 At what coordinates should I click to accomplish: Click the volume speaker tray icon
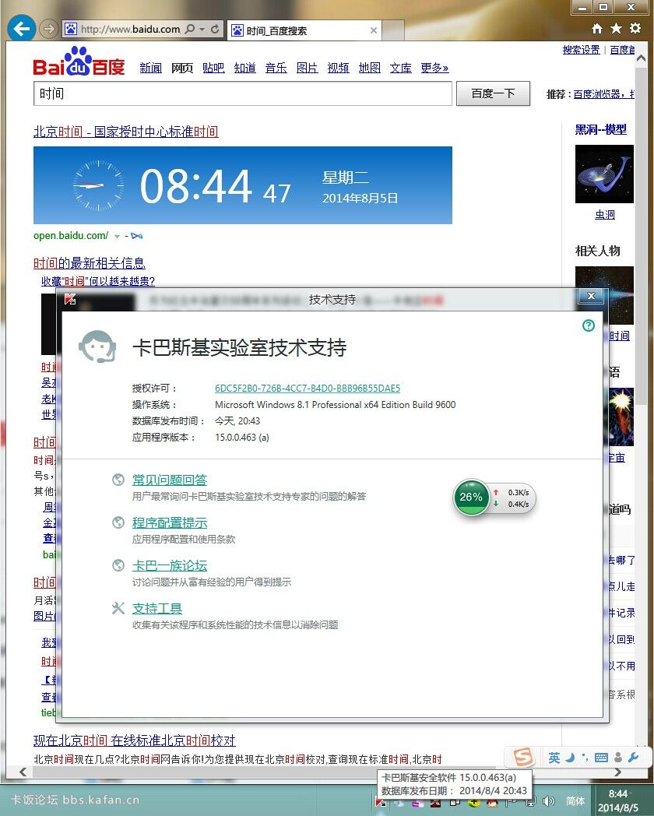coord(548,801)
